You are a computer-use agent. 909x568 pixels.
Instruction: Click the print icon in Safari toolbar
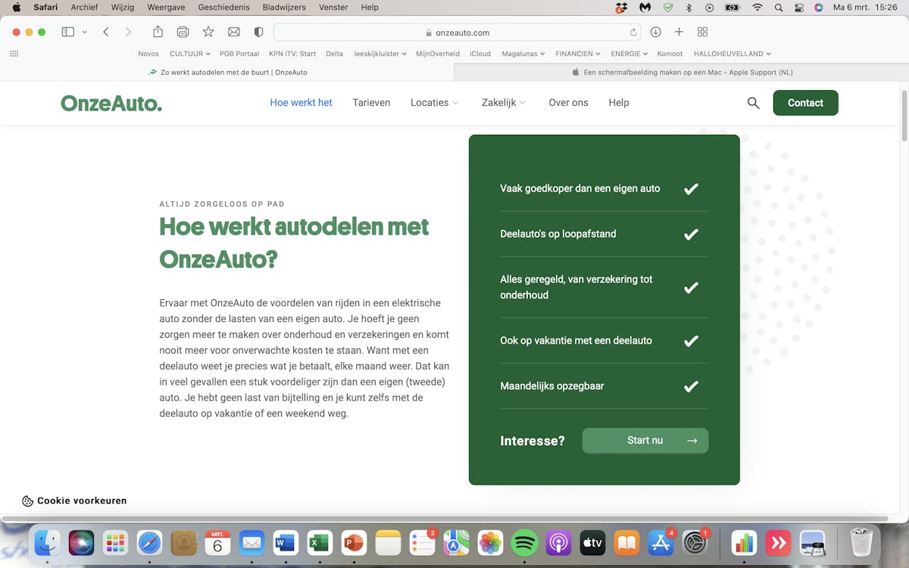coord(183,32)
